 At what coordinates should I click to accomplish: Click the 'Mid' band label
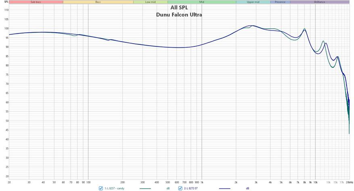point(201,2)
